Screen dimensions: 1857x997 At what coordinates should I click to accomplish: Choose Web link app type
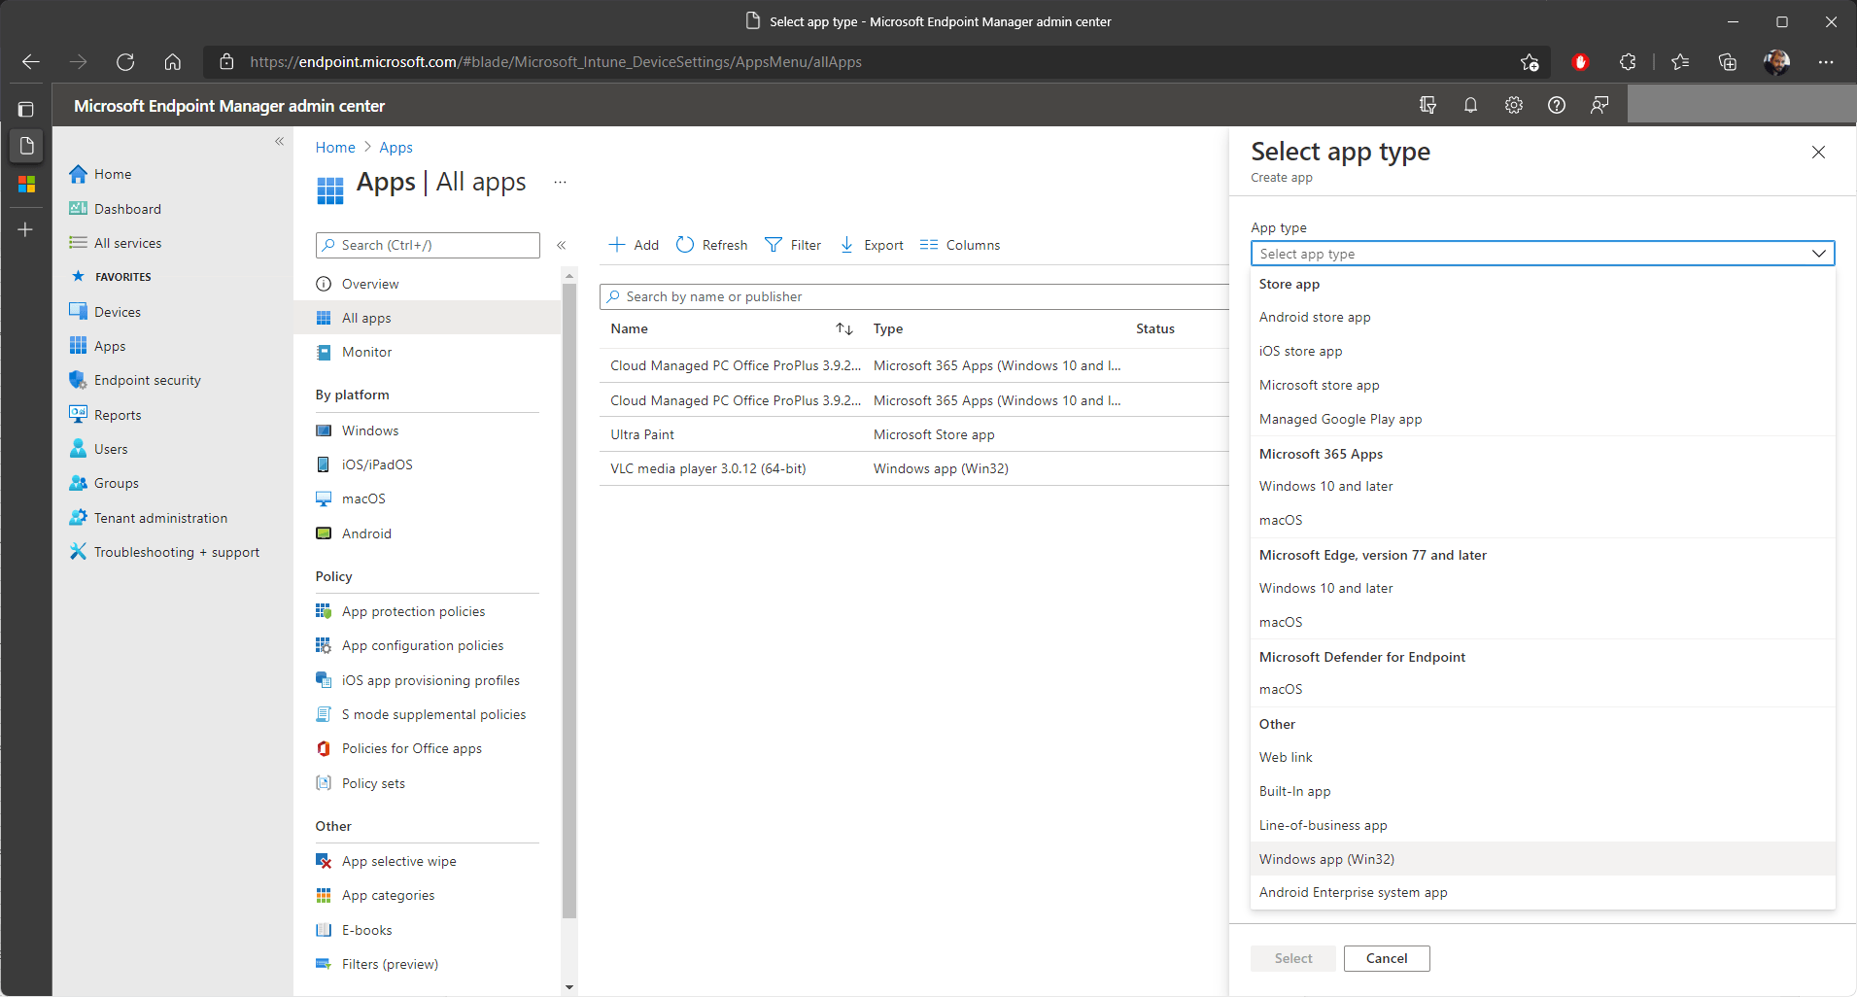point(1542,758)
